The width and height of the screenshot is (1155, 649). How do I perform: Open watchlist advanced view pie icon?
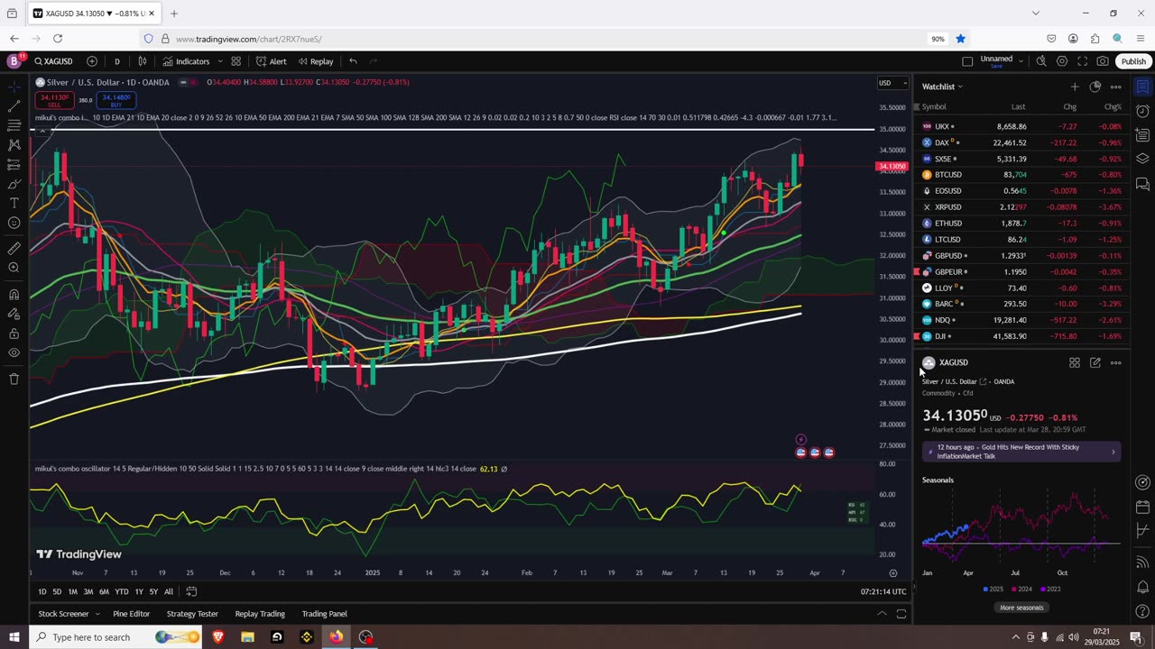1095,87
